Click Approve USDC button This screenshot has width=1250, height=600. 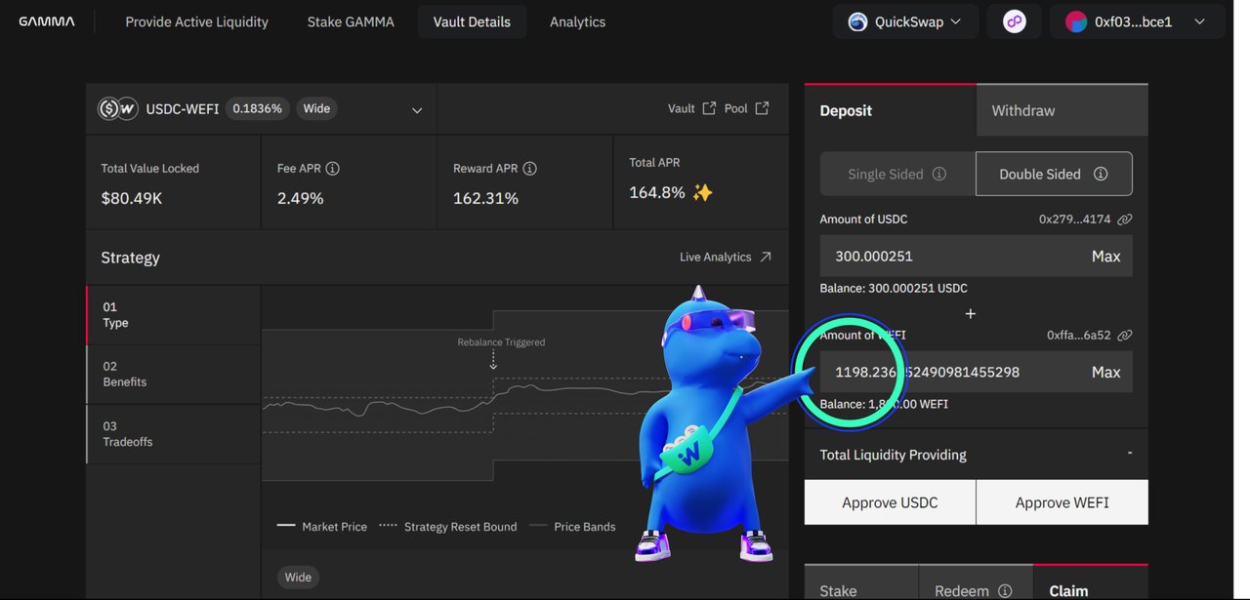(x=890, y=502)
